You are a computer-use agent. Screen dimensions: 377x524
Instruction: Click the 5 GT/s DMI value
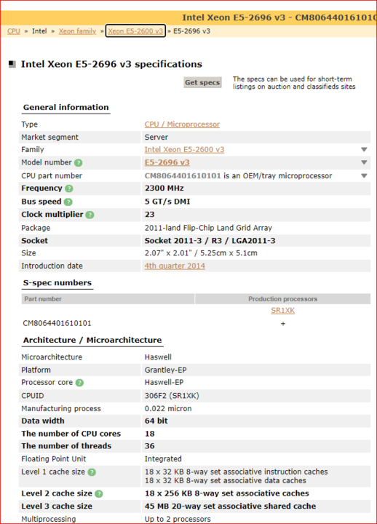(x=167, y=202)
